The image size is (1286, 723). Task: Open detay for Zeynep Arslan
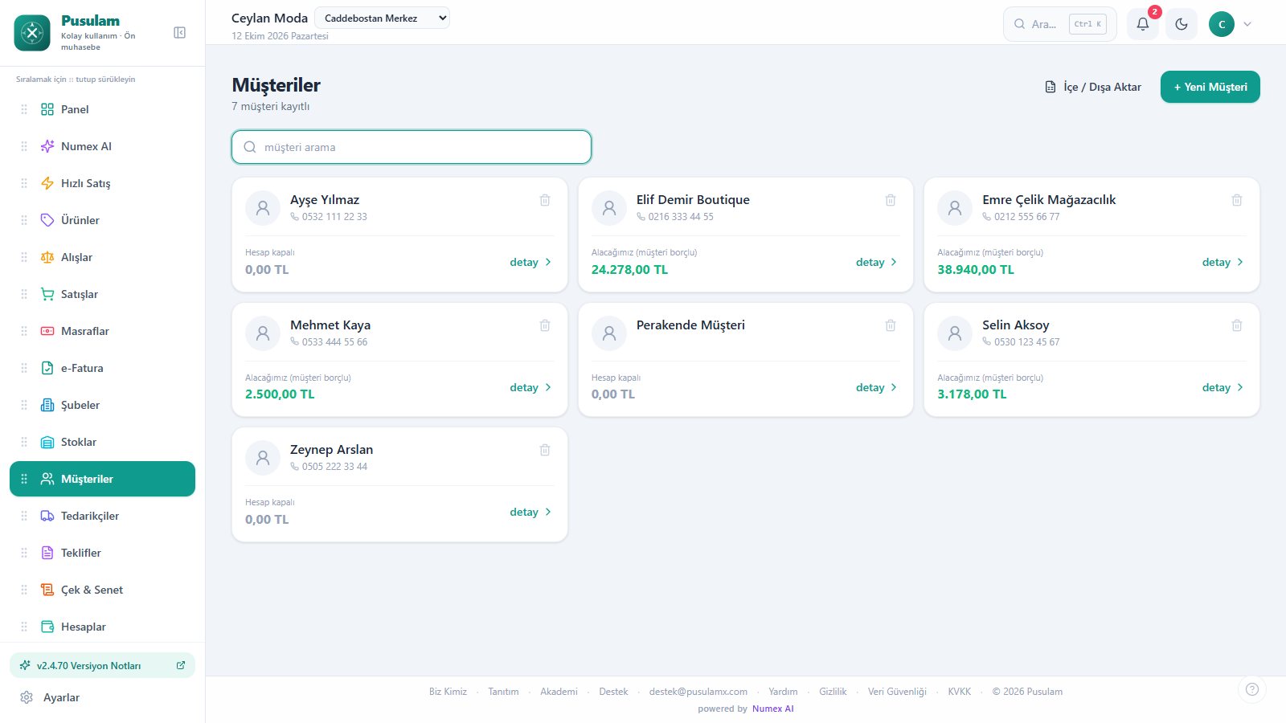click(x=531, y=512)
